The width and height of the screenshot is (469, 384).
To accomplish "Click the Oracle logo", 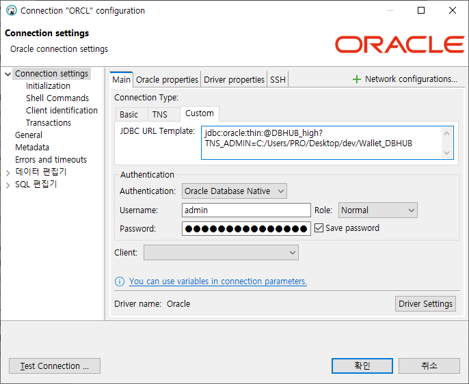I will point(399,44).
